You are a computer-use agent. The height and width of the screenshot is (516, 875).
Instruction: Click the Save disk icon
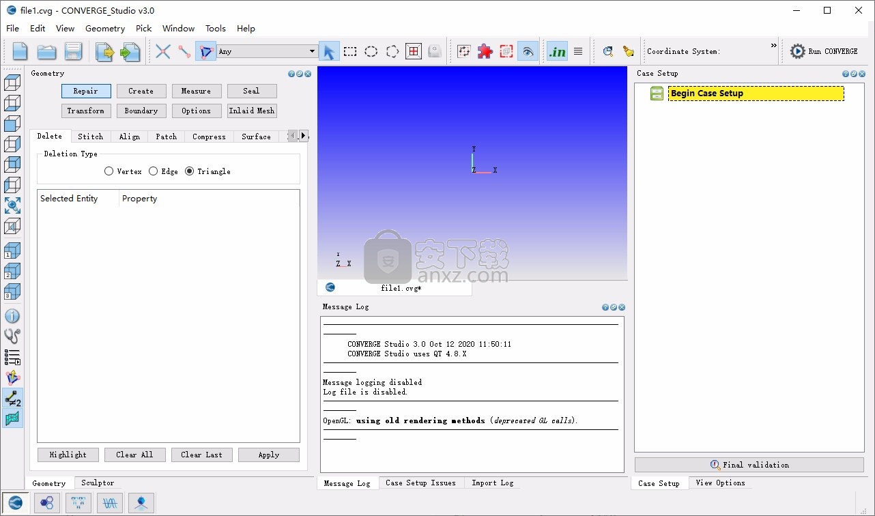(x=73, y=51)
